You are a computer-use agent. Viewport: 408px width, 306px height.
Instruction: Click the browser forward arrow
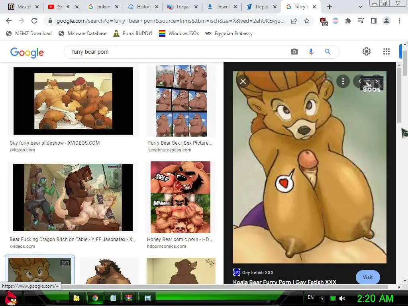click(22, 21)
